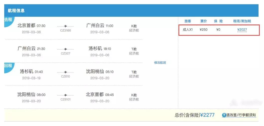The width and height of the screenshot is (264, 126).
Task: Click 沈阳桃仙 08:00 departure
Action: pos(31,94)
